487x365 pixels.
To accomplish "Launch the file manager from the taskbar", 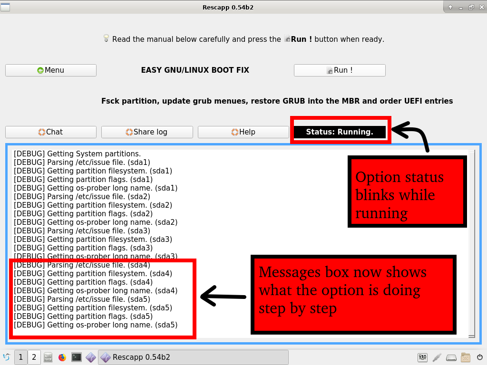I will (48, 357).
